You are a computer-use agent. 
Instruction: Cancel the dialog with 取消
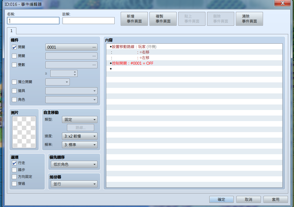(x=249, y=200)
